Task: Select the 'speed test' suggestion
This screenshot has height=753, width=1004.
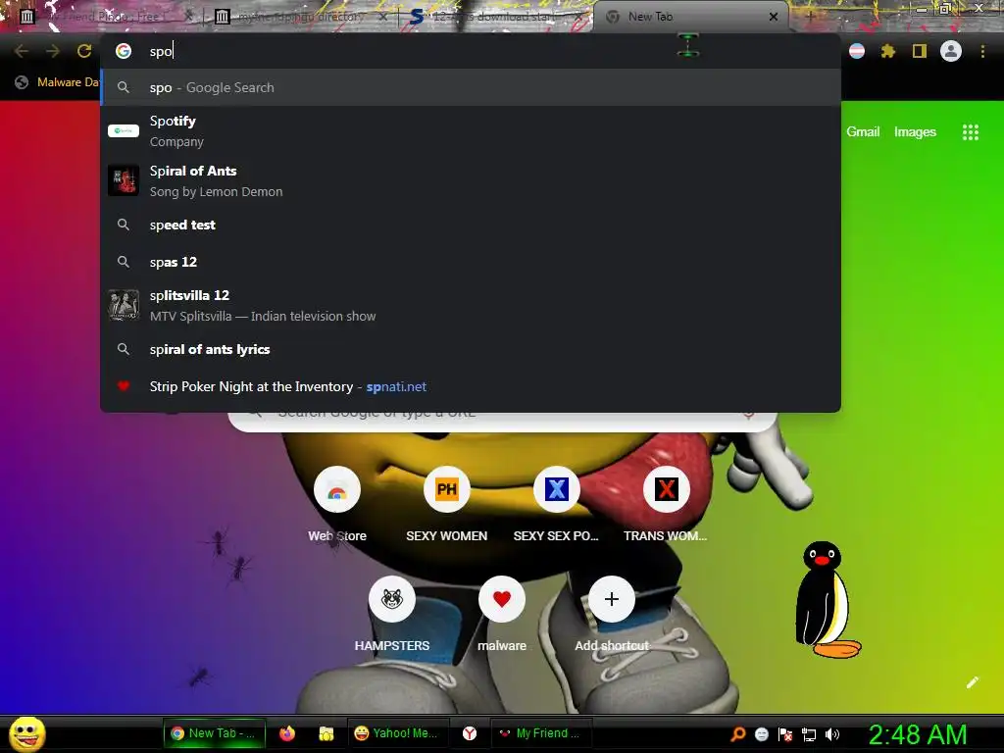Action: [x=471, y=225]
